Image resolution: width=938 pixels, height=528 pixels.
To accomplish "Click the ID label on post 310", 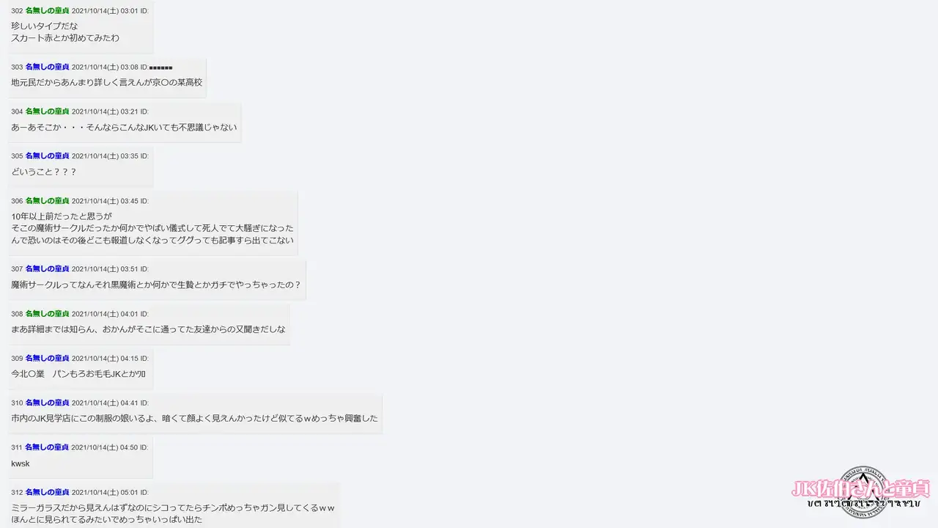I will pyautogui.click(x=144, y=403).
